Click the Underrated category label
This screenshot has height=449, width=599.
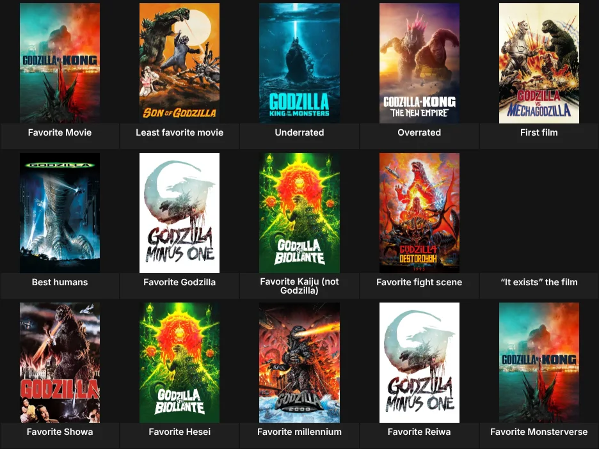pos(299,132)
